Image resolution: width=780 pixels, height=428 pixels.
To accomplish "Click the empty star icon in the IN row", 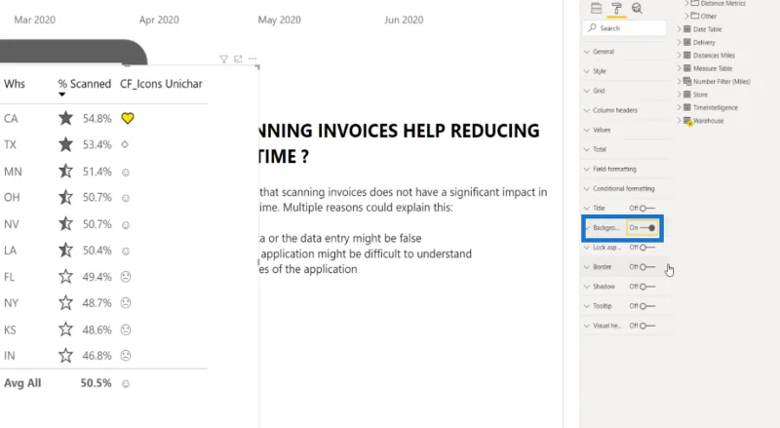I will coord(65,355).
